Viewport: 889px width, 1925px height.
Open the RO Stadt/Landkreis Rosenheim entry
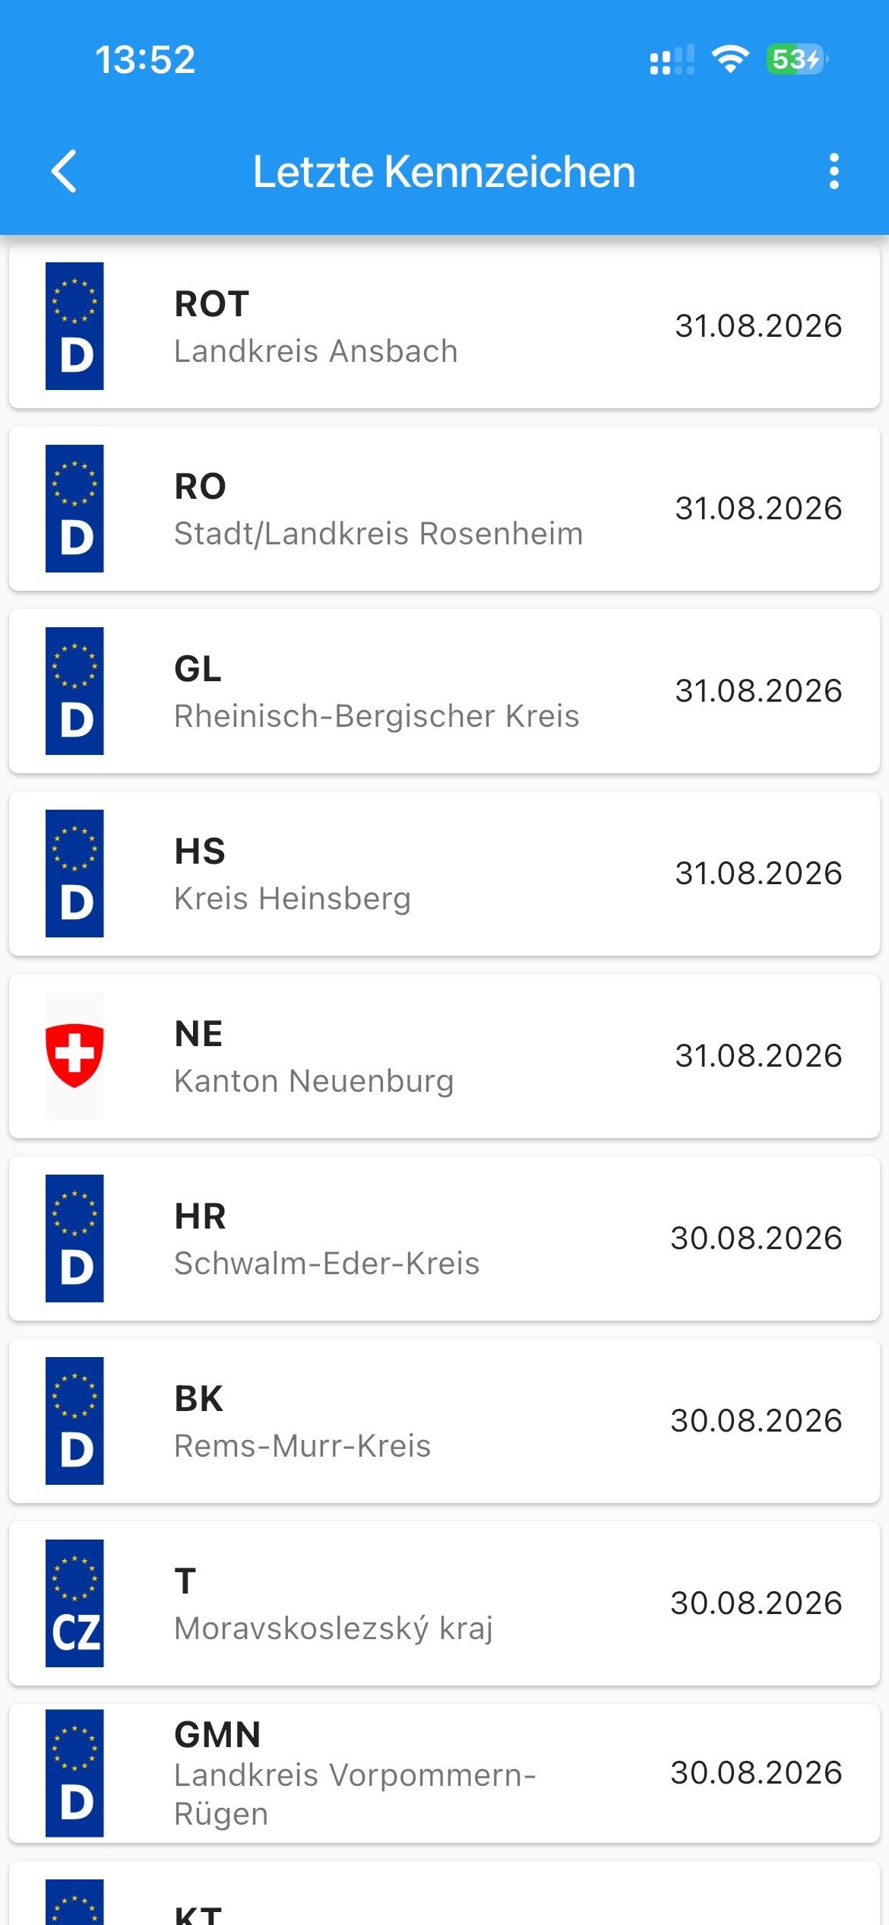(444, 509)
